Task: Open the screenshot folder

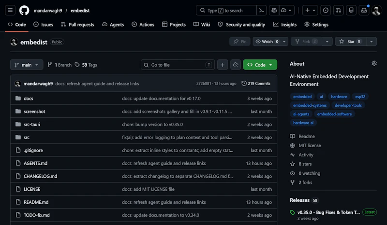Action: click(34, 112)
